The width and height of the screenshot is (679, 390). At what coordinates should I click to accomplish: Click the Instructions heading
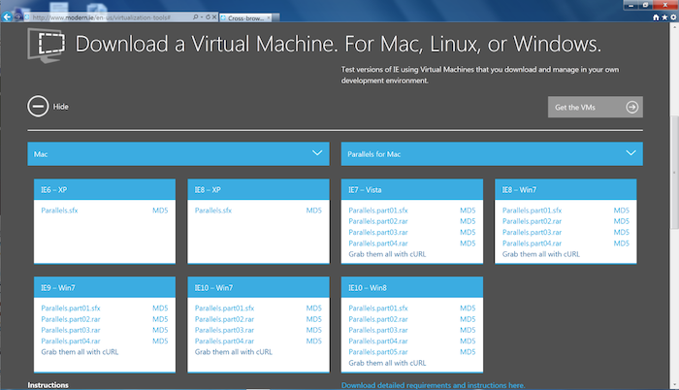(x=48, y=385)
